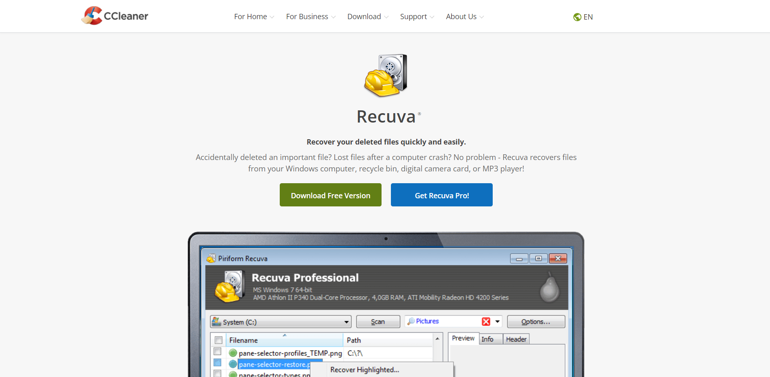Expand the For Business menu

click(311, 17)
